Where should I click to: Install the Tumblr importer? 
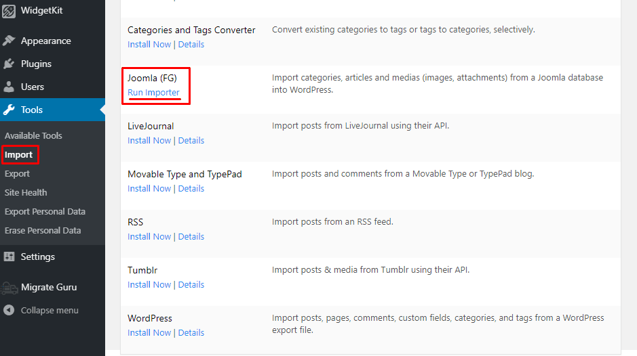pyautogui.click(x=149, y=285)
